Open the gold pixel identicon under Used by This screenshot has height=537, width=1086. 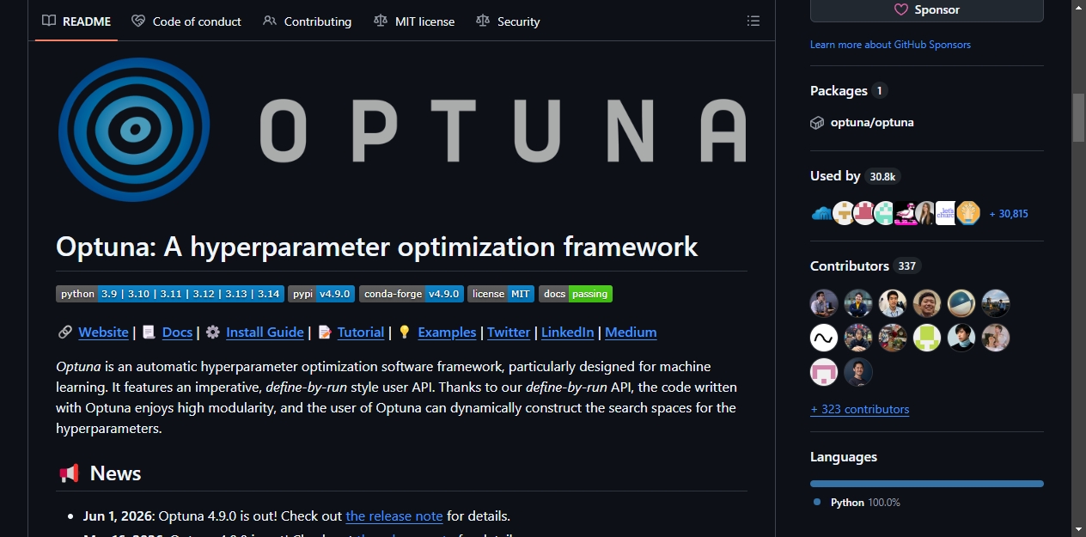point(844,213)
